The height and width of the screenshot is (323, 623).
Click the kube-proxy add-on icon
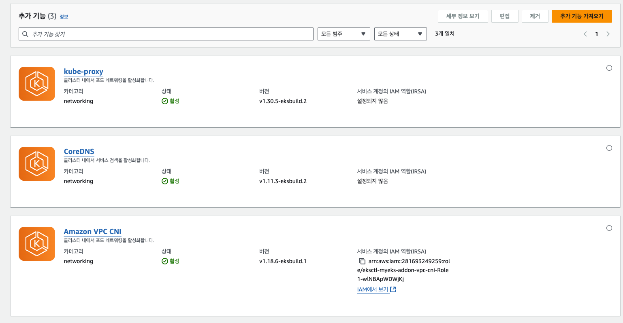37,84
